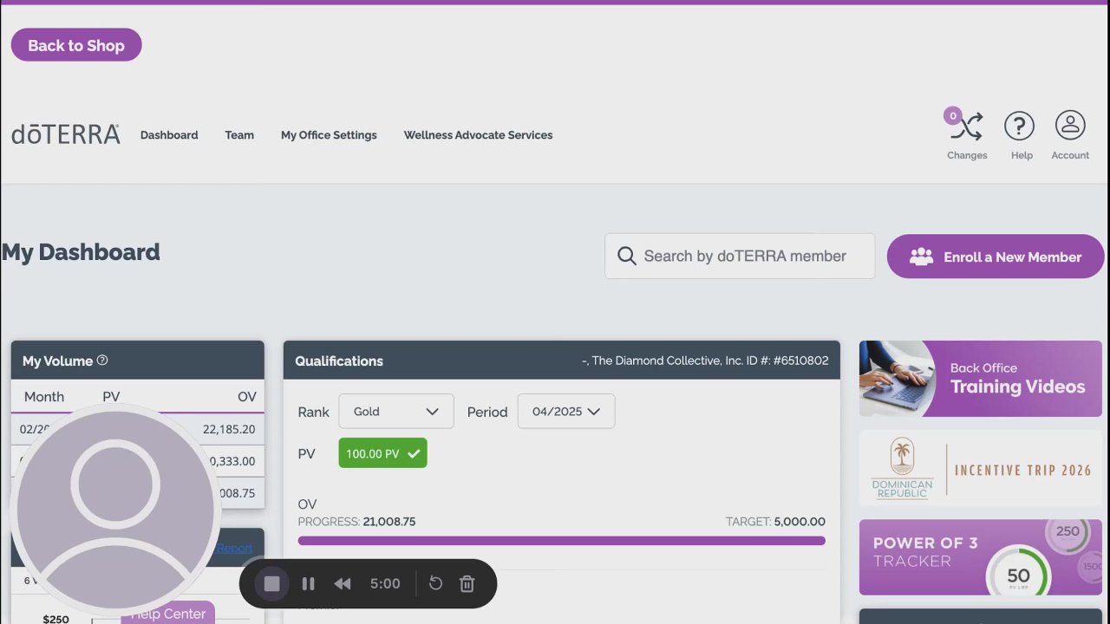The image size is (1110, 624).
Task: Pause the screen recording
Action: point(308,584)
